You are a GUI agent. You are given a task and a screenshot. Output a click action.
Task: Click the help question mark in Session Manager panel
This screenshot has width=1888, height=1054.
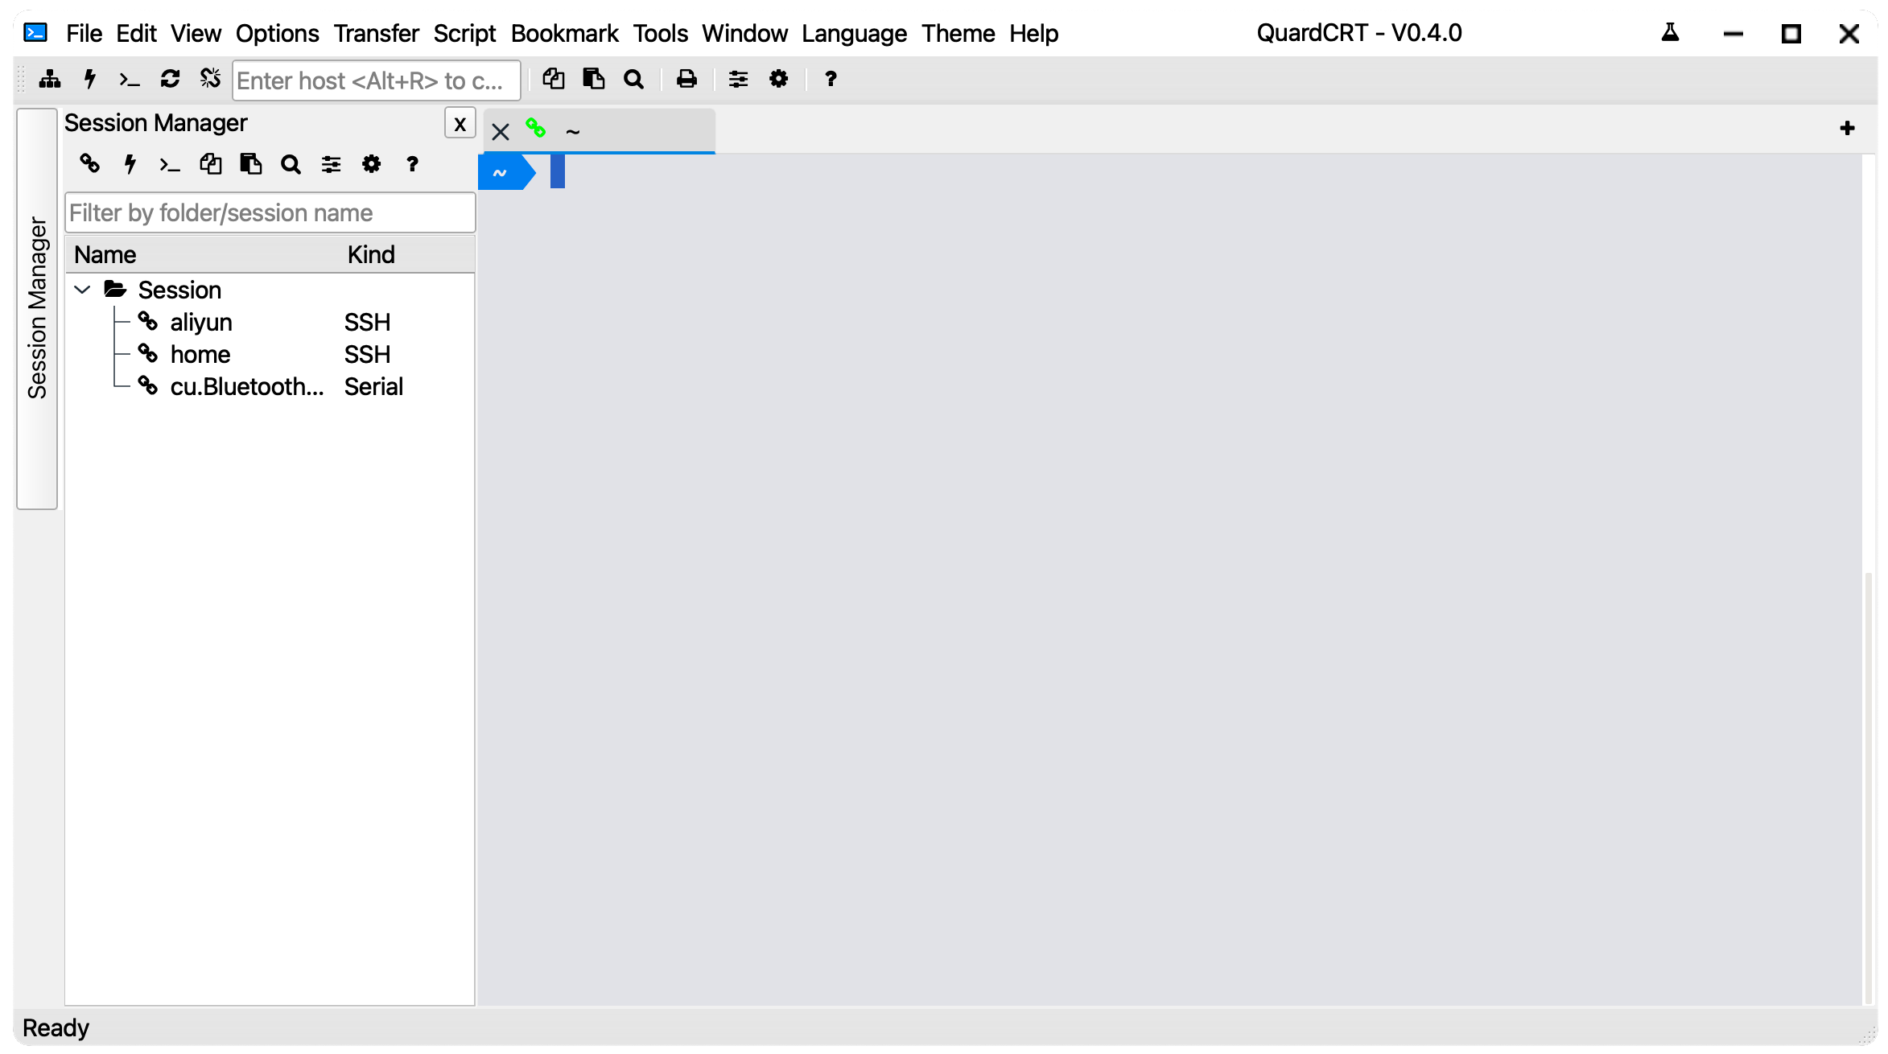point(412,164)
